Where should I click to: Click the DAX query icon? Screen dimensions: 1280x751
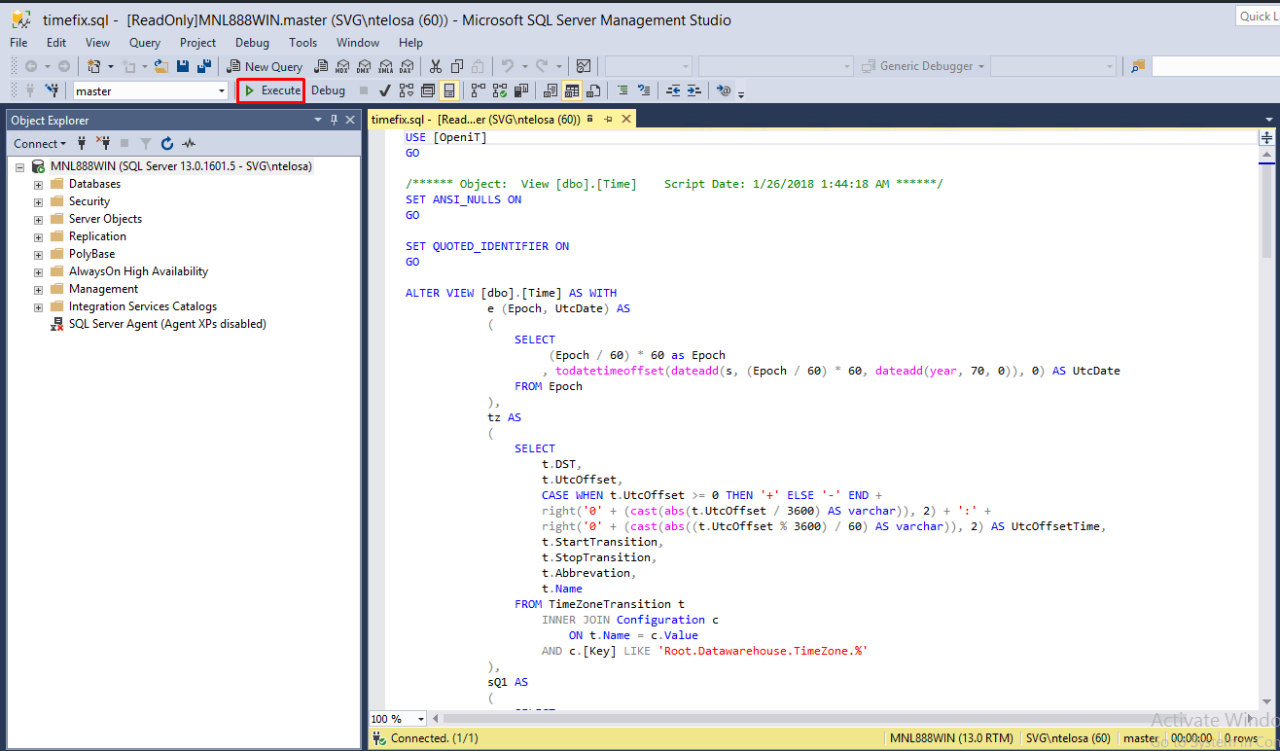tap(406, 66)
